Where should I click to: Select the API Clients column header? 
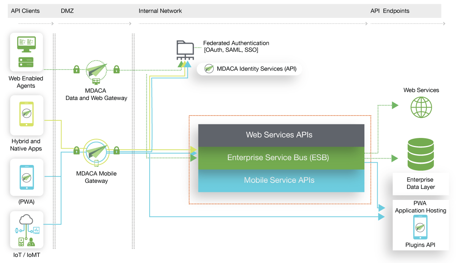tap(25, 11)
